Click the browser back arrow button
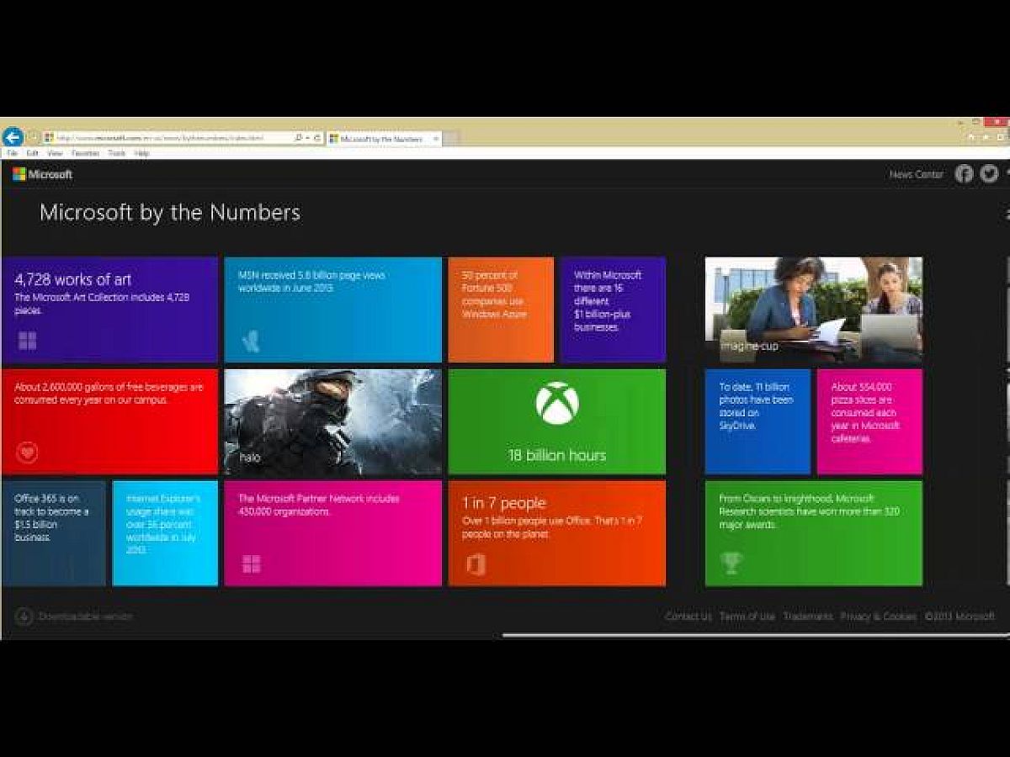This screenshot has width=1010, height=757. click(x=13, y=137)
